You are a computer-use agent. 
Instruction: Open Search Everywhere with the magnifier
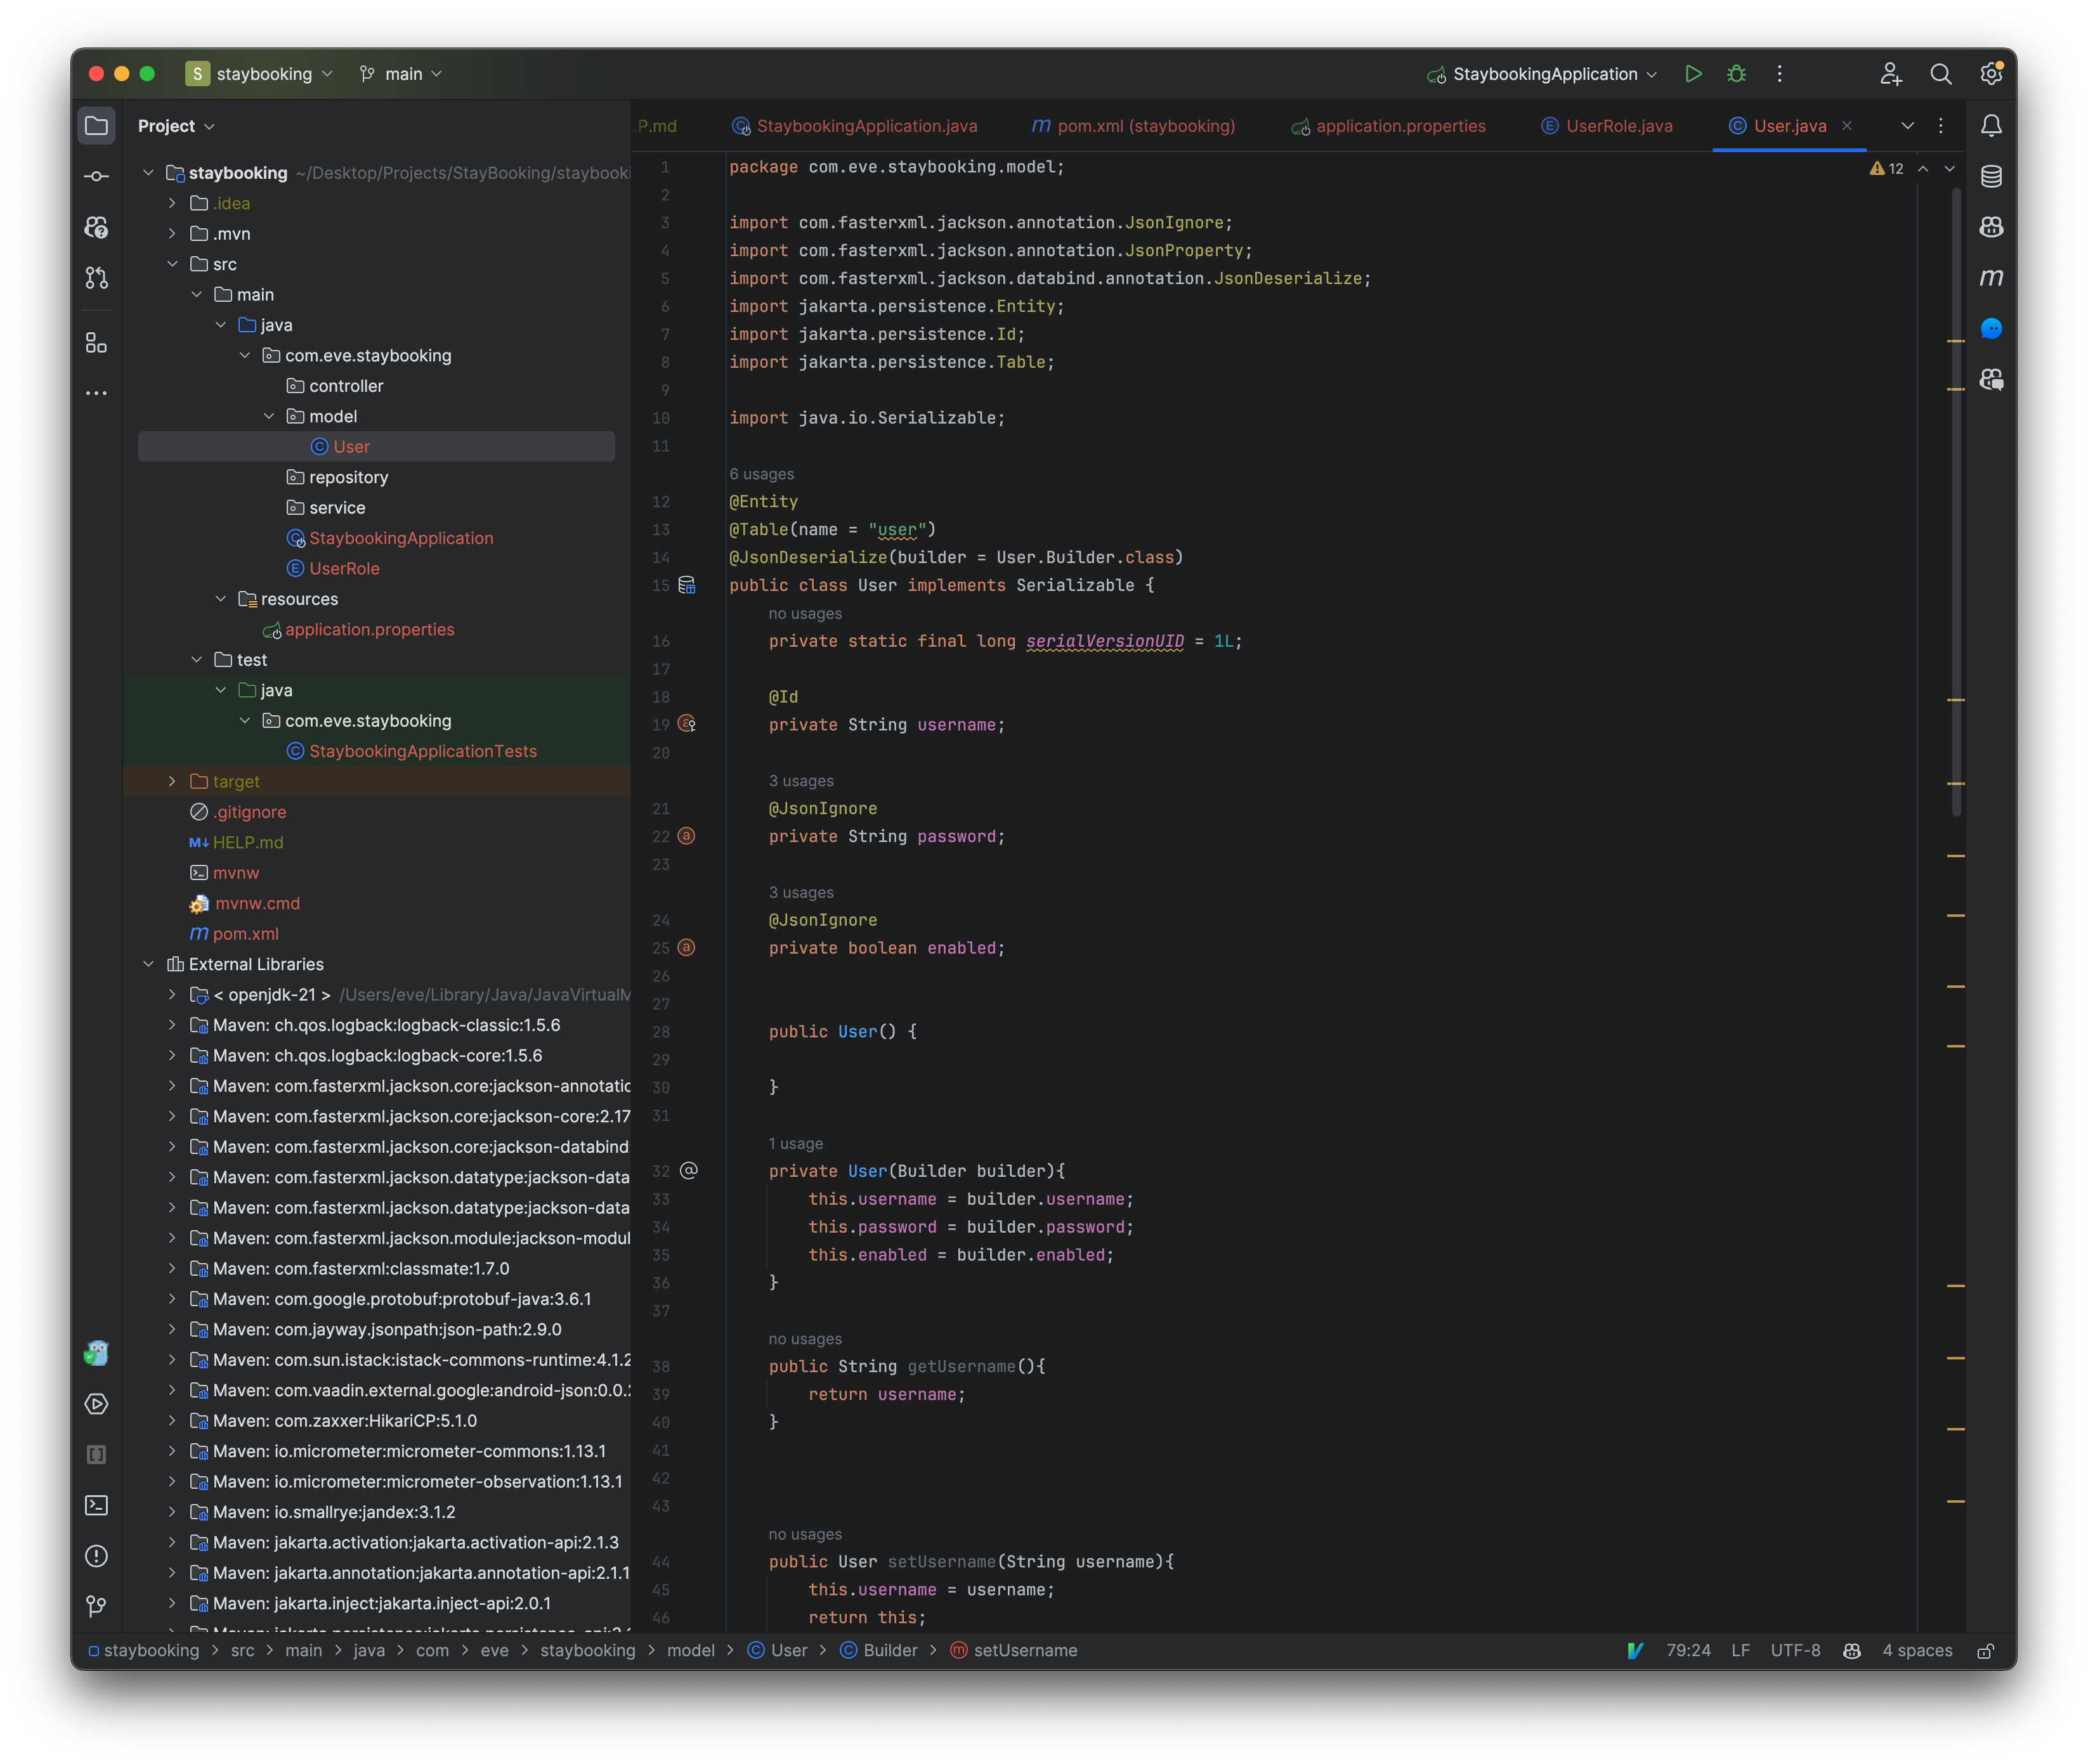coord(1941,73)
